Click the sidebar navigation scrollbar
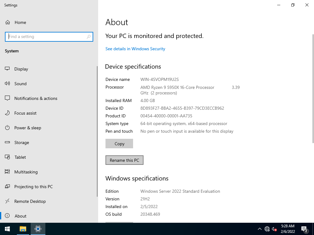Viewport: 314px width, 235px height. click(x=97, y=131)
